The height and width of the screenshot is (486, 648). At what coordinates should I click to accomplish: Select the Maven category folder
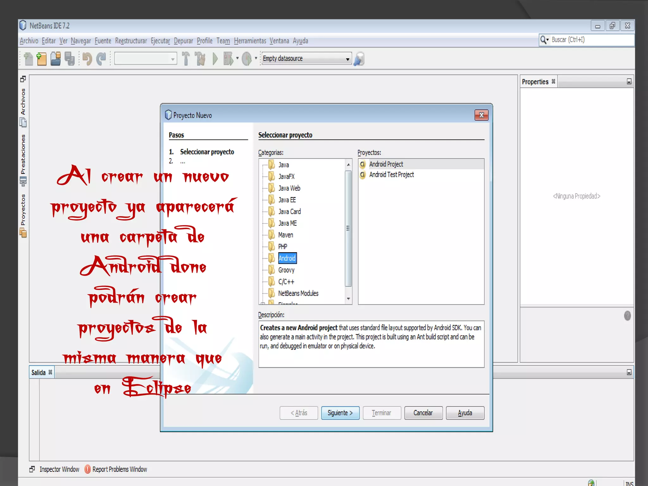coord(285,235)
